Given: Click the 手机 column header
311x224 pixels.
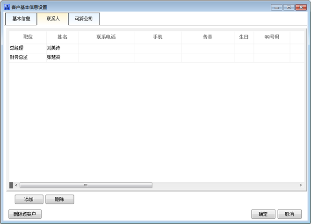Looking at the screenshot, I should [158, 37].
